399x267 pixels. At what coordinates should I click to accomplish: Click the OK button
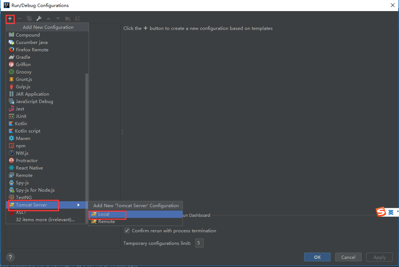(x=317, y=257)
